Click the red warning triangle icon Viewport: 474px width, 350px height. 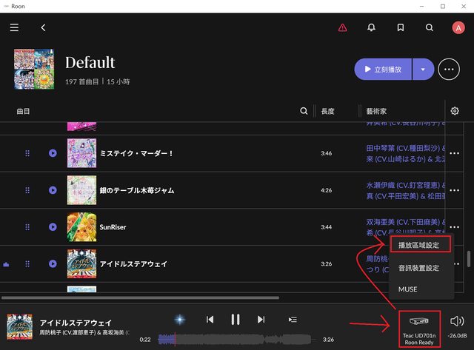pyautogui.click(x=342, y=27)
